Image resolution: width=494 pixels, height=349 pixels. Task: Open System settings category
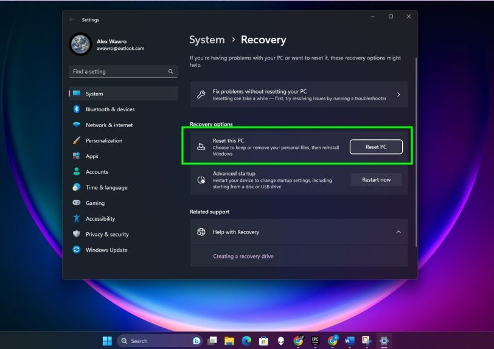(x=123, y=94)
